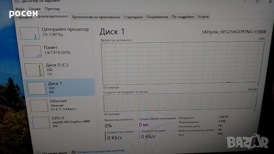Open the Опции menu
Image resolution: width=274 pixels, height=154 pixels.
pyautogui.click(x=35, y=9)
